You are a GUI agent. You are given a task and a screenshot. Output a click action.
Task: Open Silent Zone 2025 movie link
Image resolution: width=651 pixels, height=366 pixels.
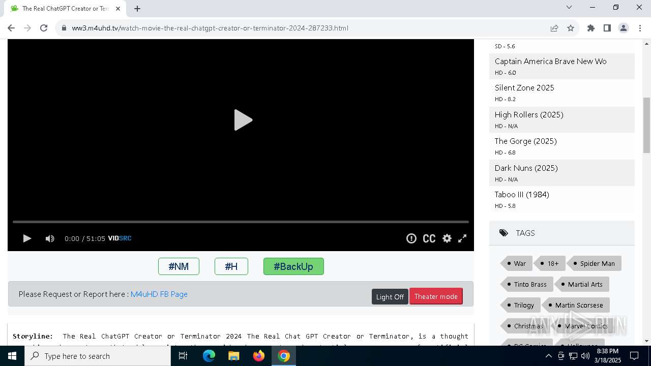(x=524, y=88)
